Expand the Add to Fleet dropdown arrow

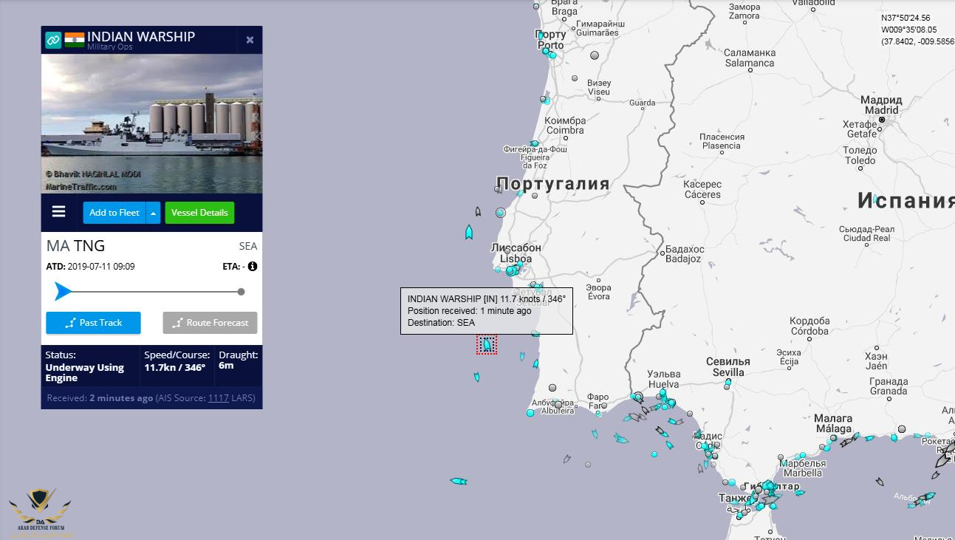click(x=153, y=213)
